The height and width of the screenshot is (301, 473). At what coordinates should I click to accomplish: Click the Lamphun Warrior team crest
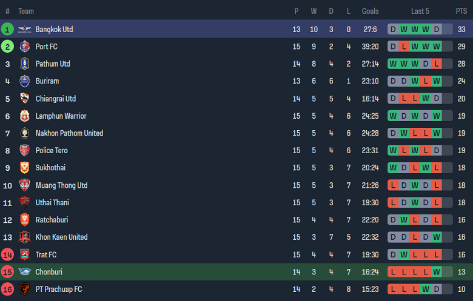24,116
